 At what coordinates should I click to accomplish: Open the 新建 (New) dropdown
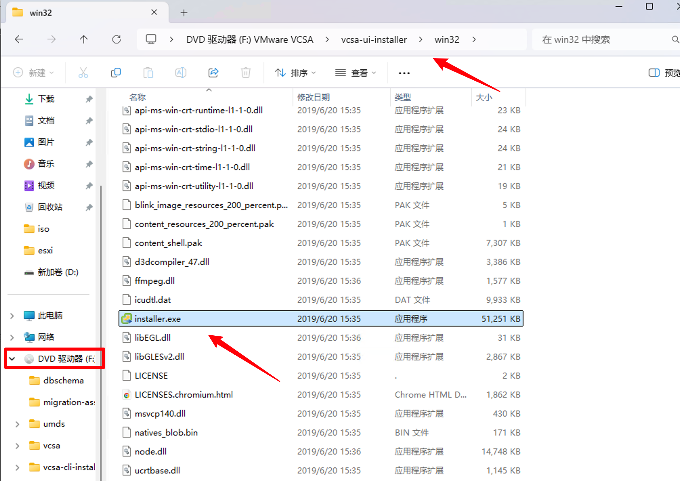[33, 72]
